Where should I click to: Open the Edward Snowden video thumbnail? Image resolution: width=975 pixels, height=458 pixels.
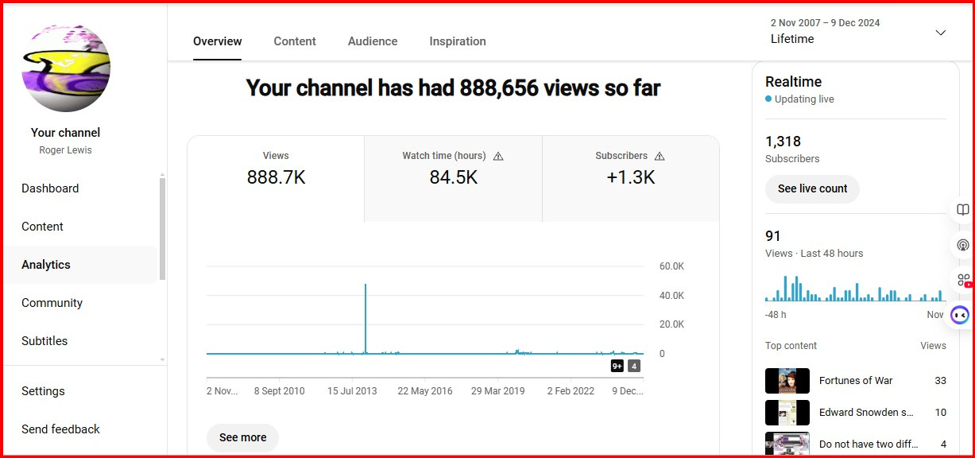(x=787, y=413)
